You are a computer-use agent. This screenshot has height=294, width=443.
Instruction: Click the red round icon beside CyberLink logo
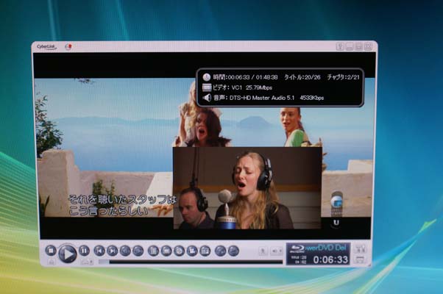click(68, 46)
